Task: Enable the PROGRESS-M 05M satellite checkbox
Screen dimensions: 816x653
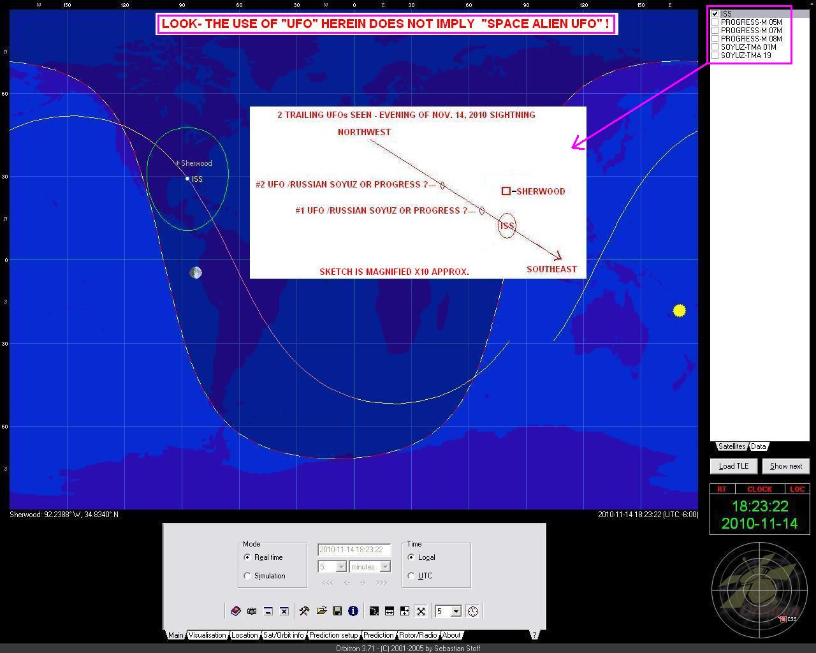Action: point(715,22)
